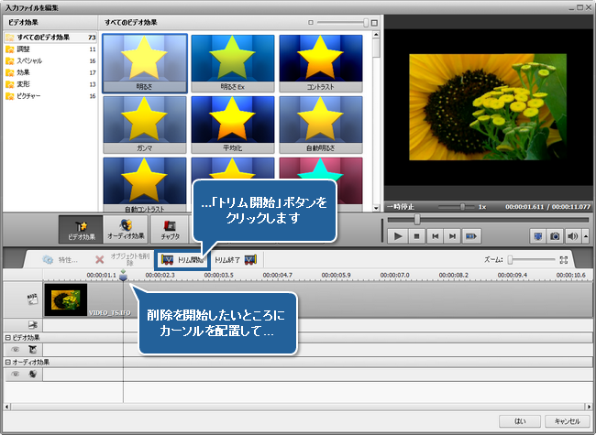The height and width of the screenshot is (435, 596).
Task: Jump to the previous frame
Action: tap(435, 235)
